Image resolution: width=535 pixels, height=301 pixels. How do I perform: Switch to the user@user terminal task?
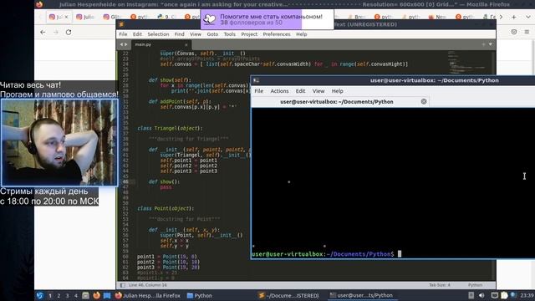click(362, 295)
